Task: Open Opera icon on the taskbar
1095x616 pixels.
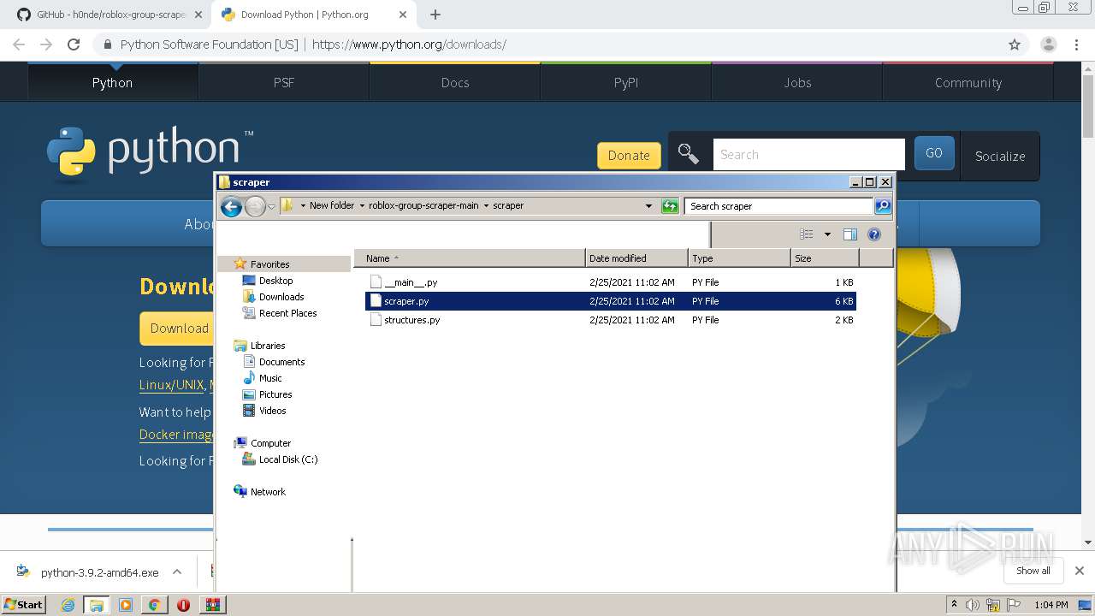Action: pyautogui.click(x=183, y=604)
